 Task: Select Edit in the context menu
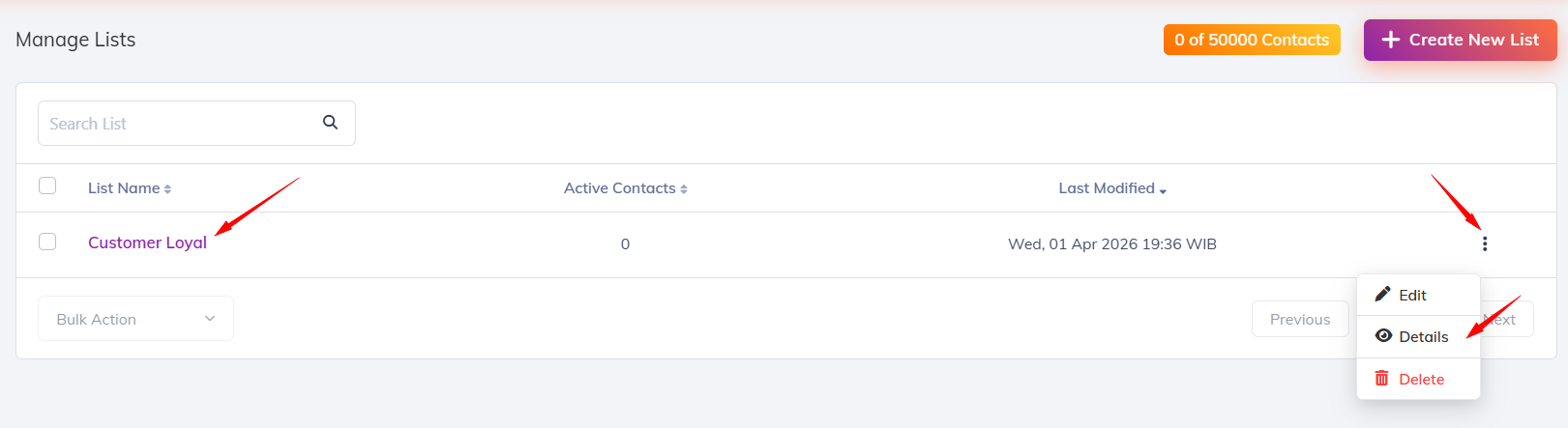tap(1412, 296)
